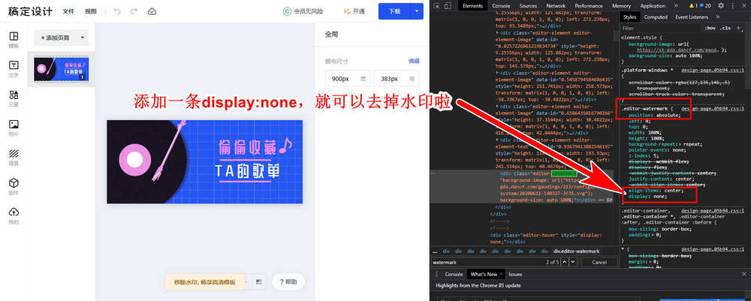Open DevTools settings gear
751x301 pixels.
click(721, 6)
